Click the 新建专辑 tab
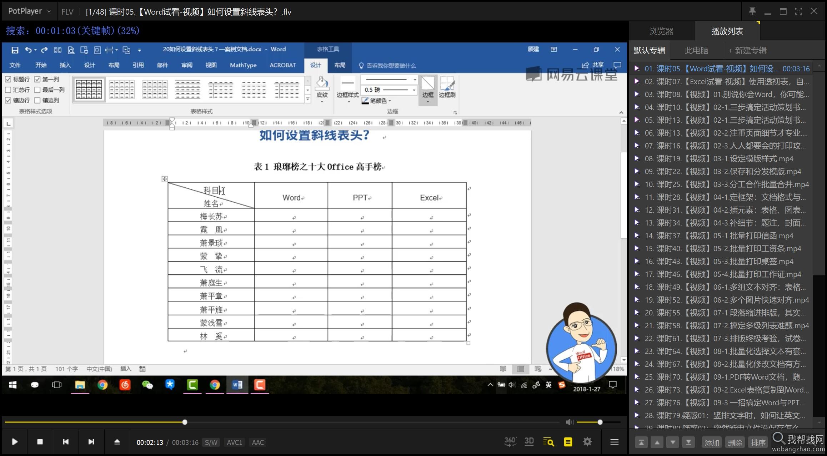The image size is (827, 456). [747, 50]
